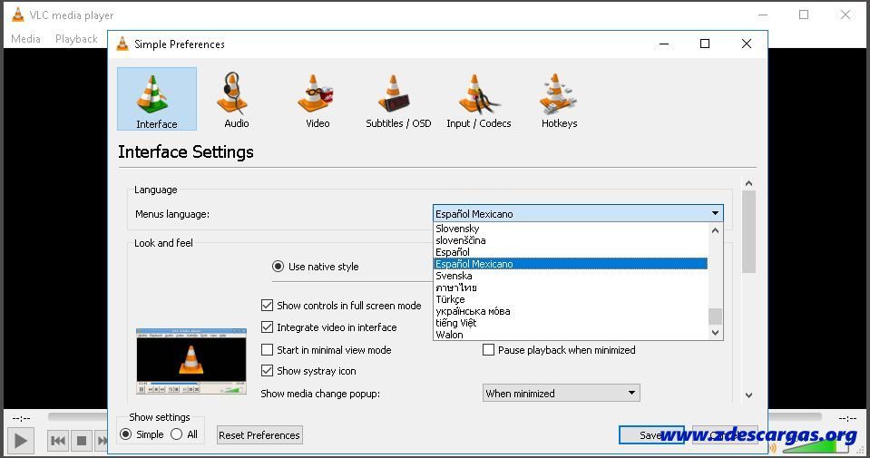Choose Español from language list

(x=571, y=252)
